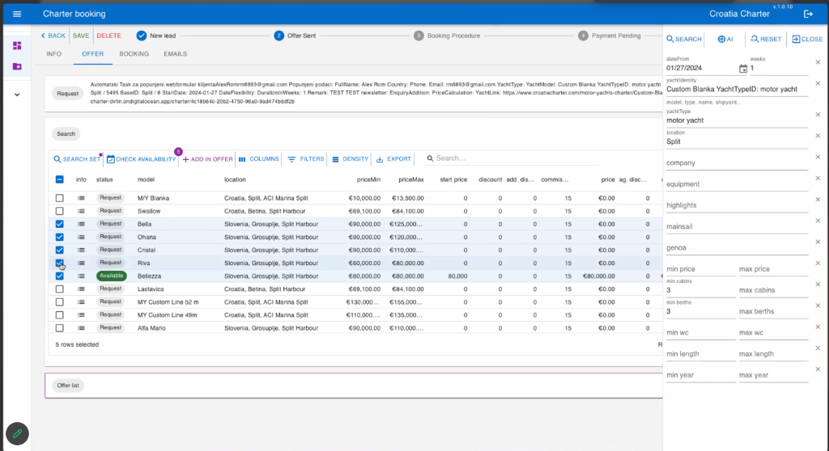Open the Density options dropdown
Screen dimensions: 829x451
coord(350,159)
